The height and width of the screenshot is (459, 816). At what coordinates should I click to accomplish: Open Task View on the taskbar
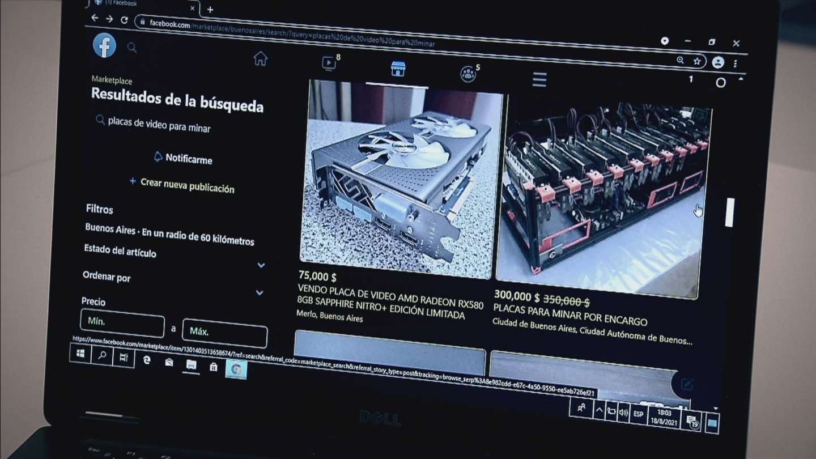coord(124,358)
